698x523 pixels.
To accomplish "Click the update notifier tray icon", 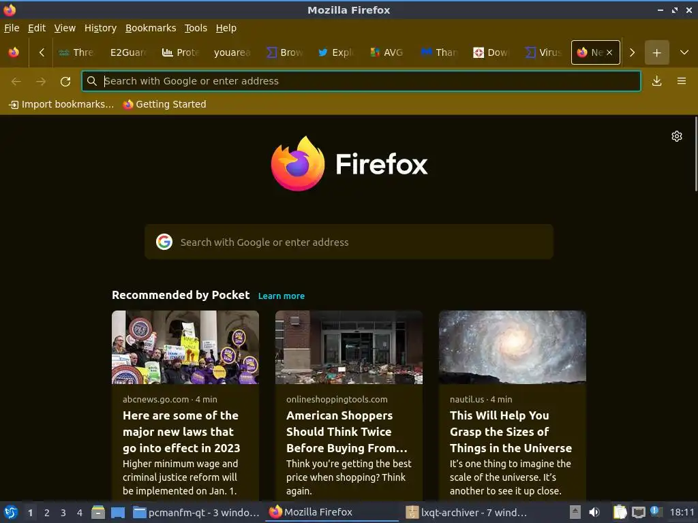I will click(656, 512).
